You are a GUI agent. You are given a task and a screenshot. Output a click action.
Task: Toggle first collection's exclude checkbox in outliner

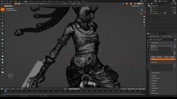[171, 8]
